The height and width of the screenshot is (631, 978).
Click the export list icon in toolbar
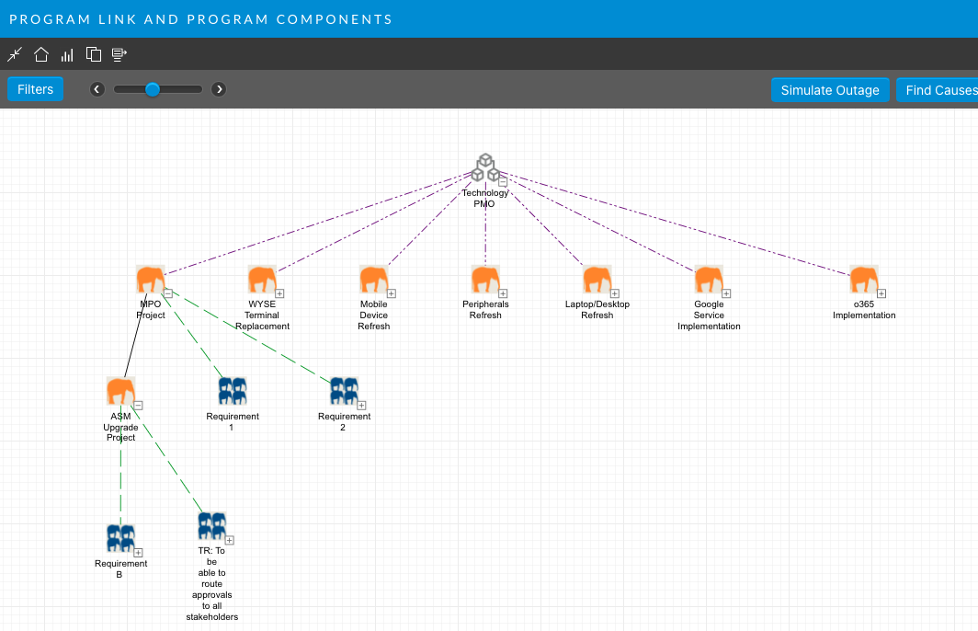point(119,54)
